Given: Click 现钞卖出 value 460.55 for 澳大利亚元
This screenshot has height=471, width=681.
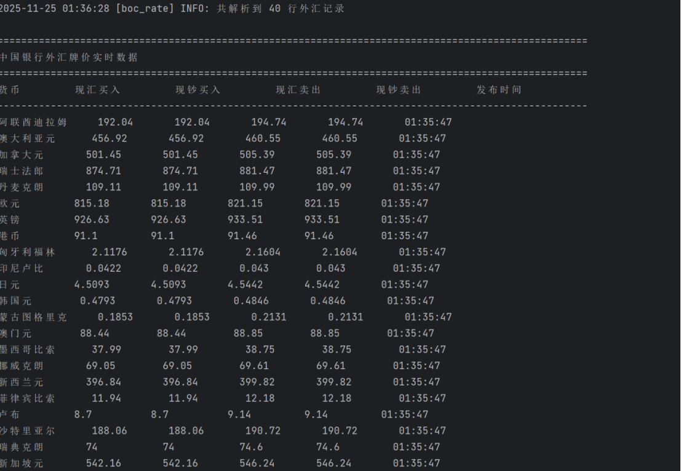Looking at the screenshot, I should pyautogui.click(x=340, y=138).
